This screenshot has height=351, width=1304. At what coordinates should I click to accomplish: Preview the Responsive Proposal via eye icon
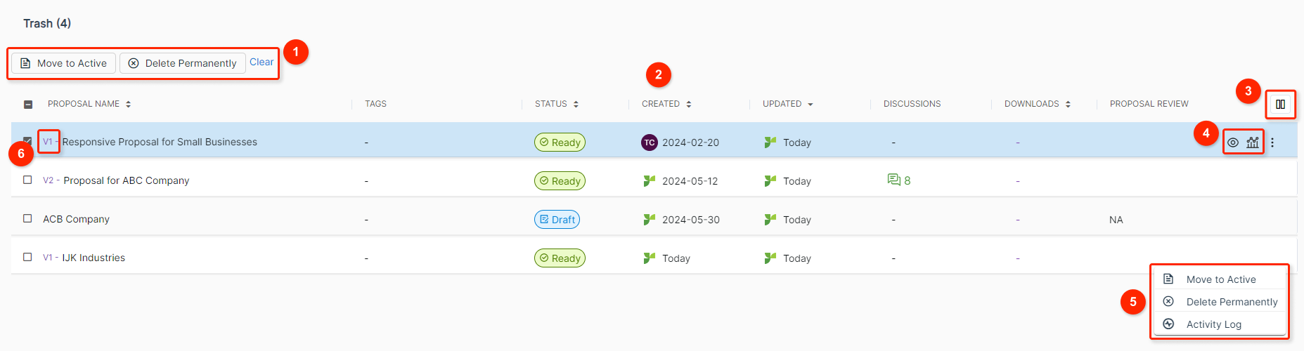pyautogui.click(x=1233, y=143)
